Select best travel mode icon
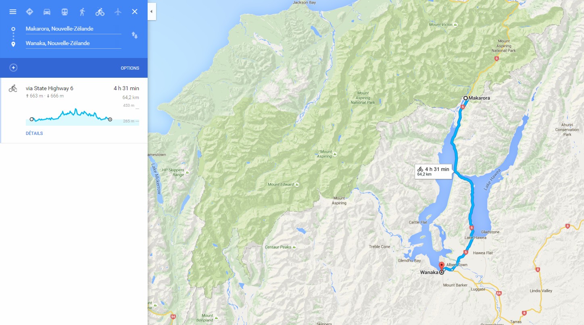 point(29,12)
